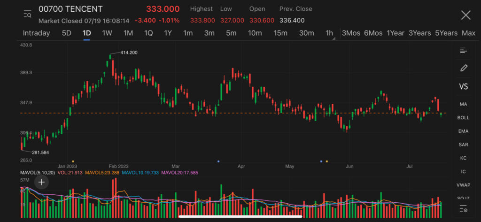This screenshot has width=481, height=222.
Task: Open the chart display settings lines icon
Action: click(x=463, y=51)
